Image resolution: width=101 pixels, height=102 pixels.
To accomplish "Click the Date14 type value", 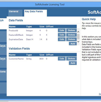I will coord(30,40).
